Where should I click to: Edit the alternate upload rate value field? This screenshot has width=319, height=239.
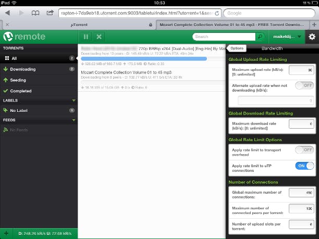coord(276,100)
